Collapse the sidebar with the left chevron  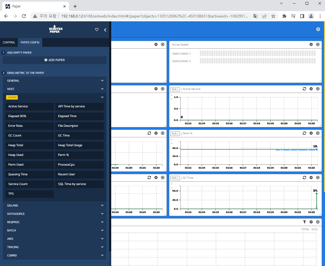[105, 30]
